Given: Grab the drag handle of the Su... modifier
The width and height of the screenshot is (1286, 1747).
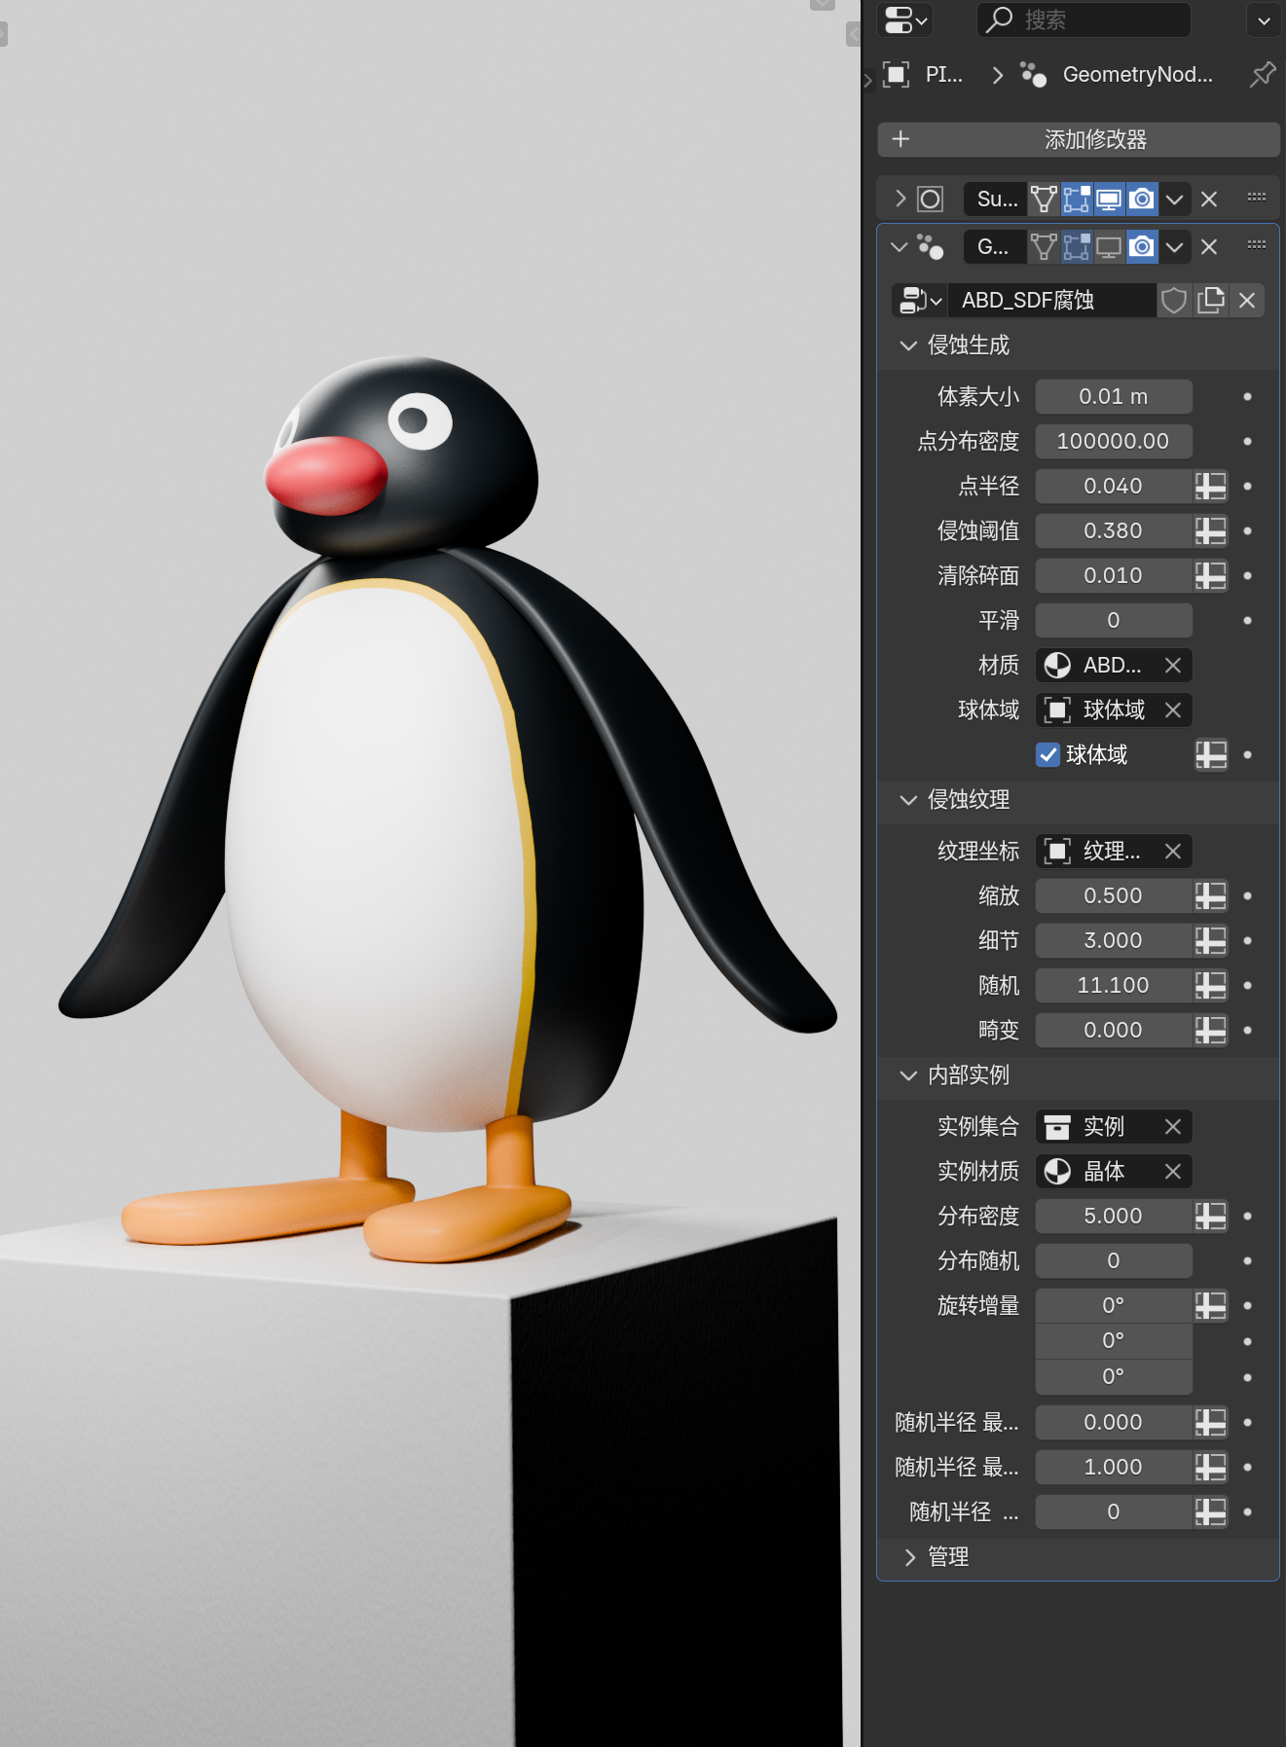Looking at the screenshot, I should click(1257, 198).
